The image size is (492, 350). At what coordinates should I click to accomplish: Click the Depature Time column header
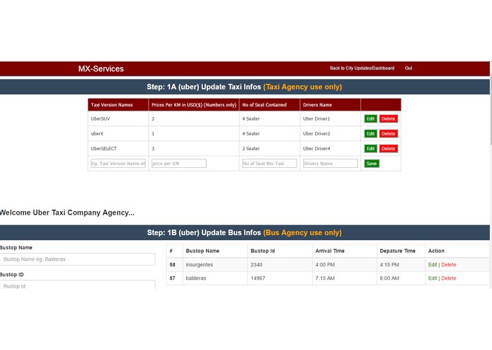[401, 251]
